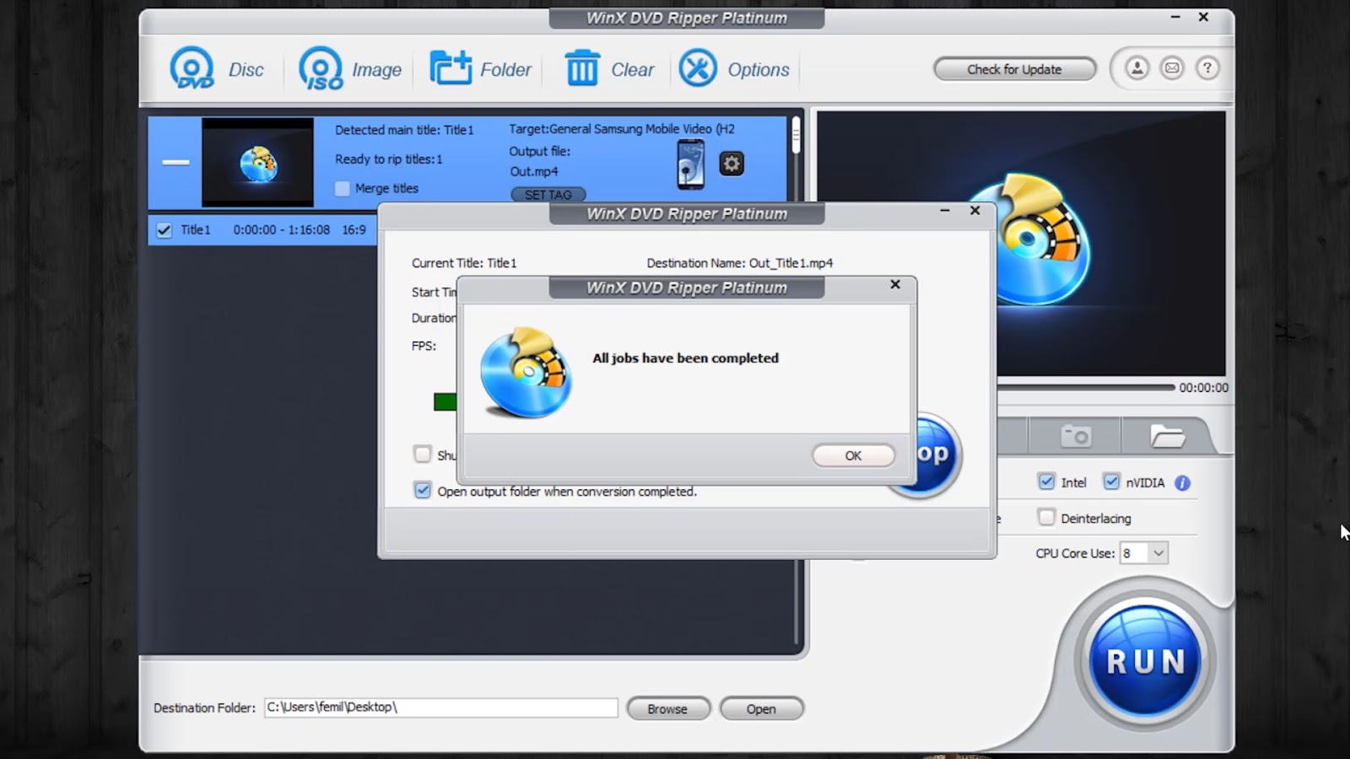Click OK in the completion dialog

point(853,455)
